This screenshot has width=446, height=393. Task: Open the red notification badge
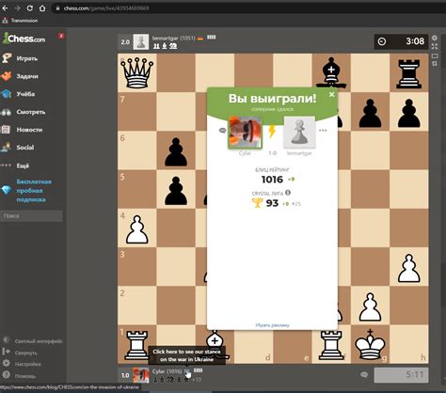(61, 36)
